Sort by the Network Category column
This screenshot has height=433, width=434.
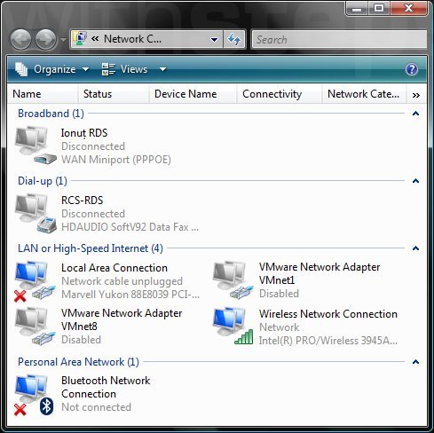(x=364, y=94)
